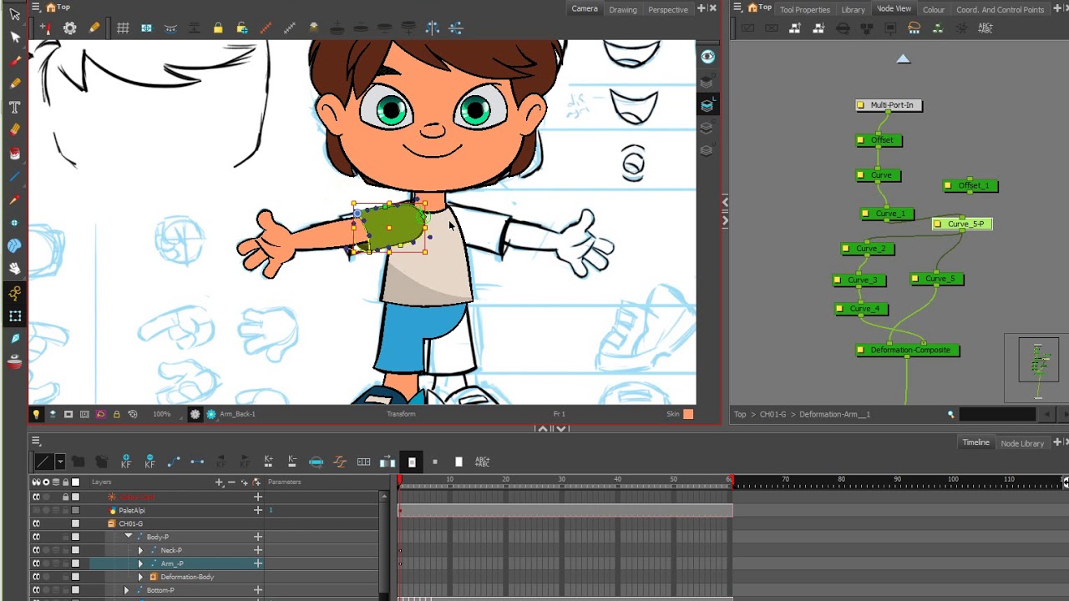Open the Node View hamburger menu
This screenshot has width=1069, height=601.
pos(738,8)
